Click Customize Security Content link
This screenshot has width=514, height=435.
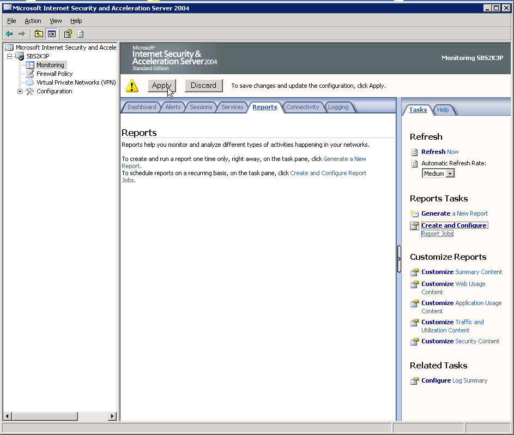click(460, 341)
